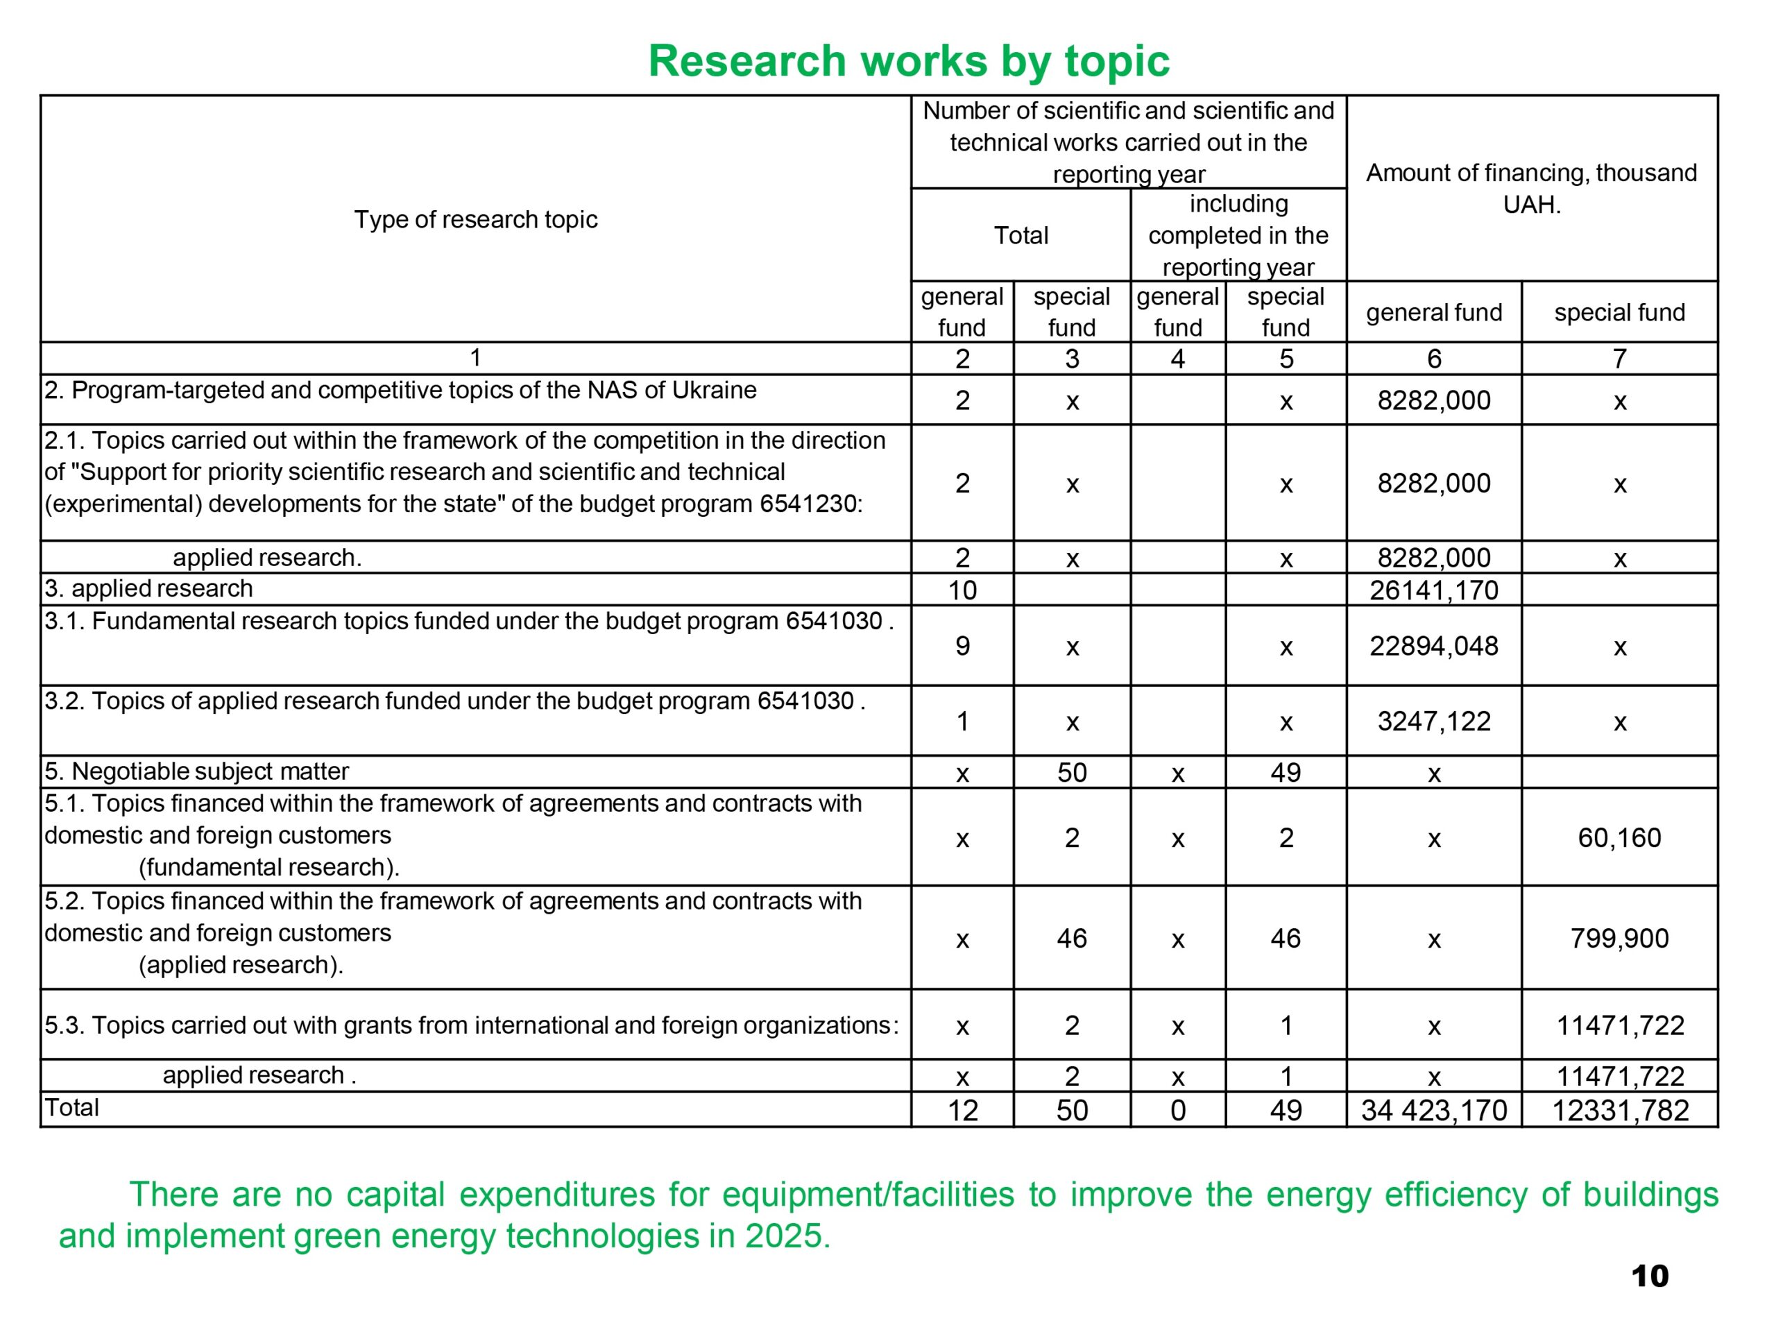
Task: Select the '3.1. Fundamental research topics' row label
Action: click(469, 622)
